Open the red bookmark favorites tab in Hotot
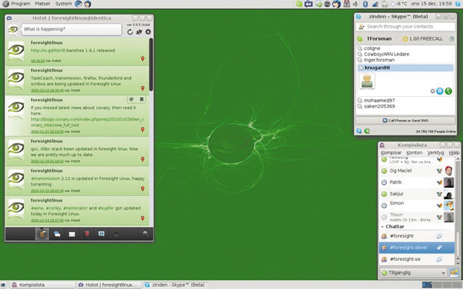 pos(87,234)
